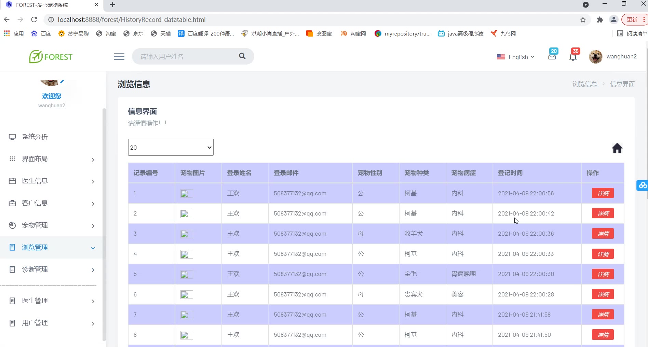Open the 应用 apps grid in bookmarks bar
This screenshot has height=347, width=648.
pos(14,33)
